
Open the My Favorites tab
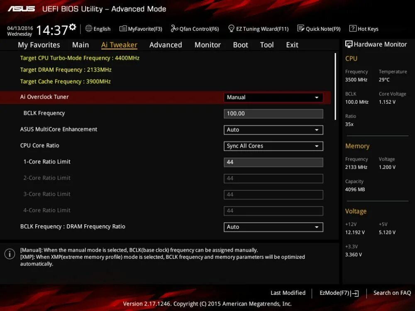pos(39,45)
